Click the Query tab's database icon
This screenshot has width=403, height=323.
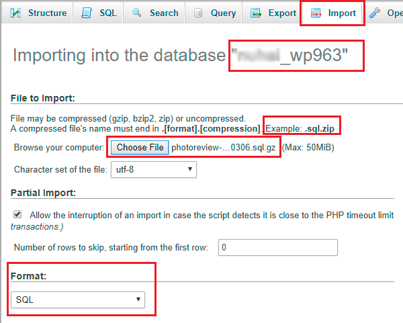click(198, 13)
